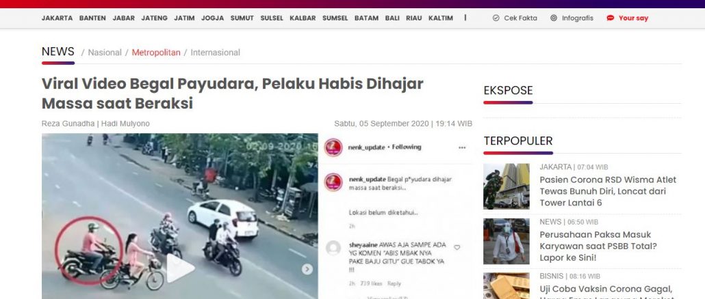
Task: Switch to the Metropolitan subsection
Action: click(x=156, y=53)
